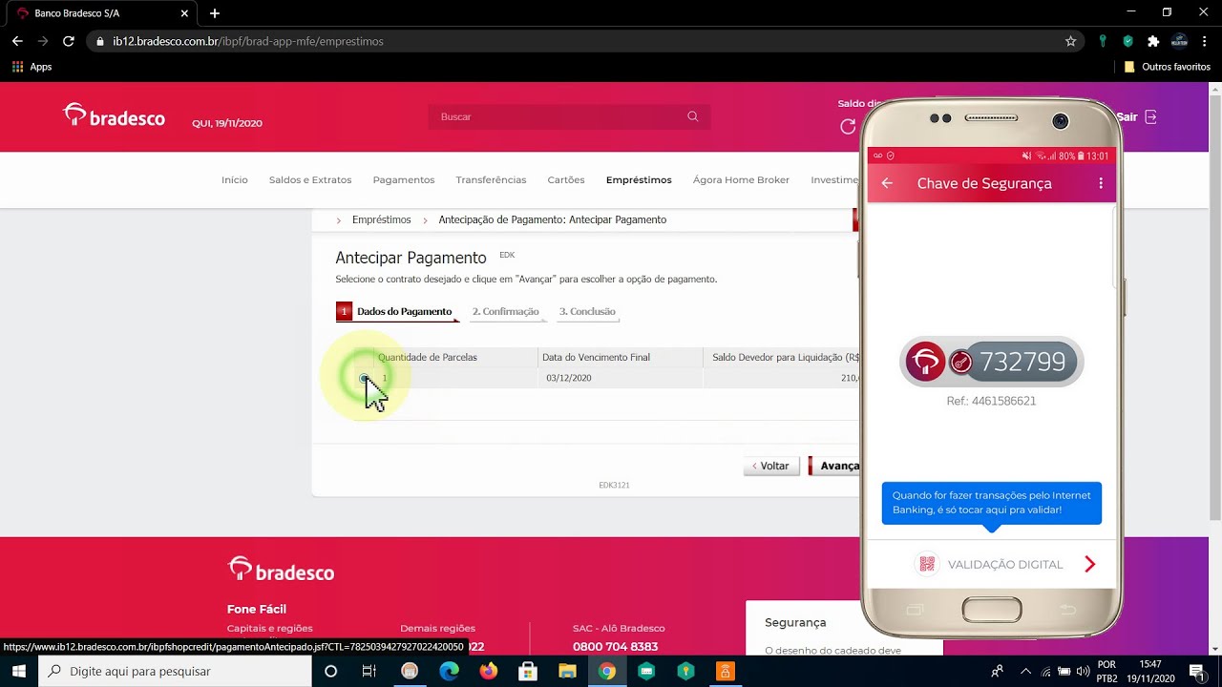The height and width of the screenshot is (687, 1222).
Task: Open a new browser tab
Action: (x=215, y=13)
